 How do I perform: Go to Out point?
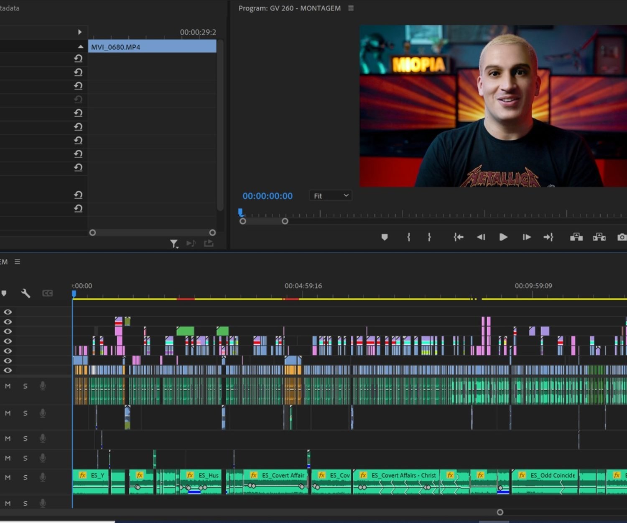548,237
